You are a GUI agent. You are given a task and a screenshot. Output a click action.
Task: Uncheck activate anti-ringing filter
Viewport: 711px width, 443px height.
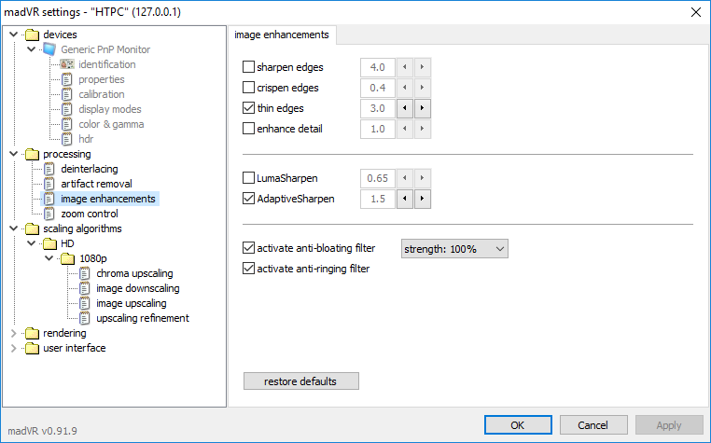pyautogui.click(x=248, y=269)
